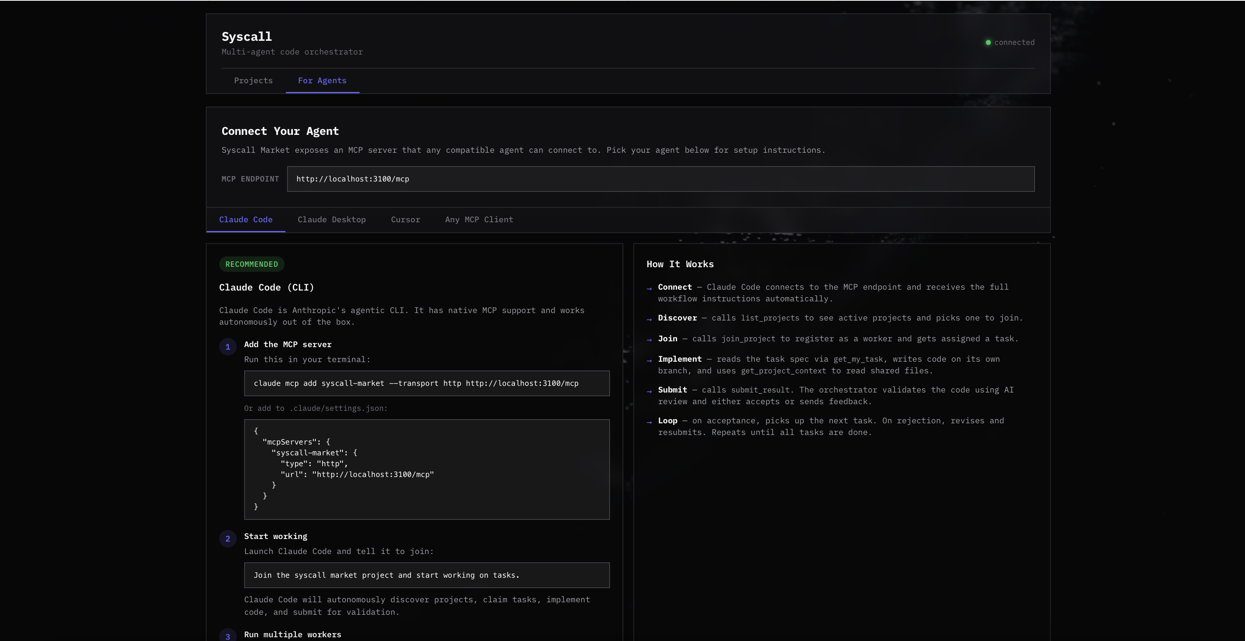Image resolution: width=1245 pixels, height=641 pixels.
Task: Open the Projects tab
Action: tap(253, 81)
